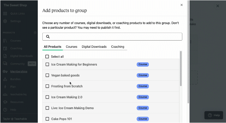226x123 pixels.
Task: Click Course badge for Vegan baked goods
Action: point(143,75)
